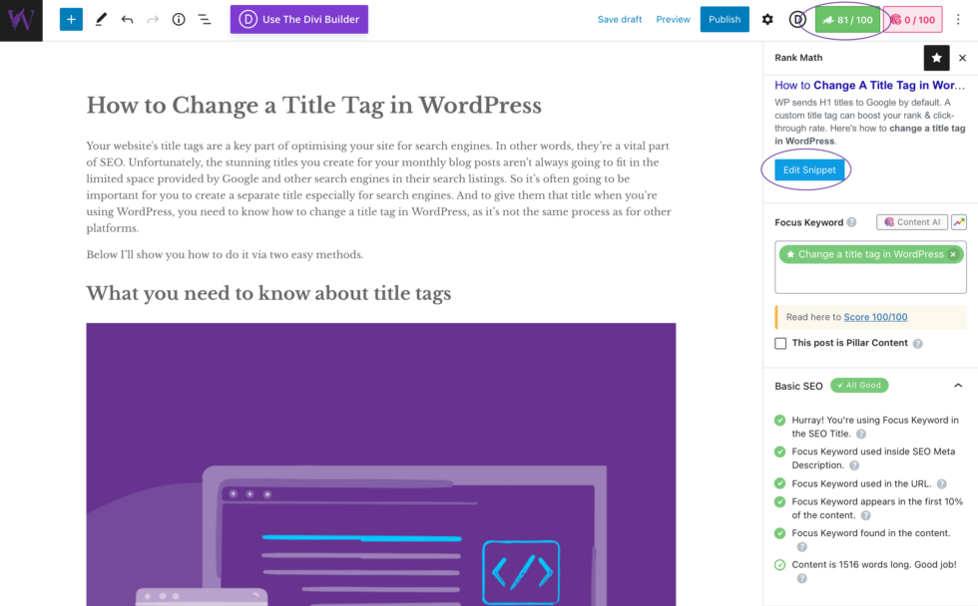This screenshot has width=978, height=606.
Task: Open the Content AI trends graph icon
Action: click(959, 221)
